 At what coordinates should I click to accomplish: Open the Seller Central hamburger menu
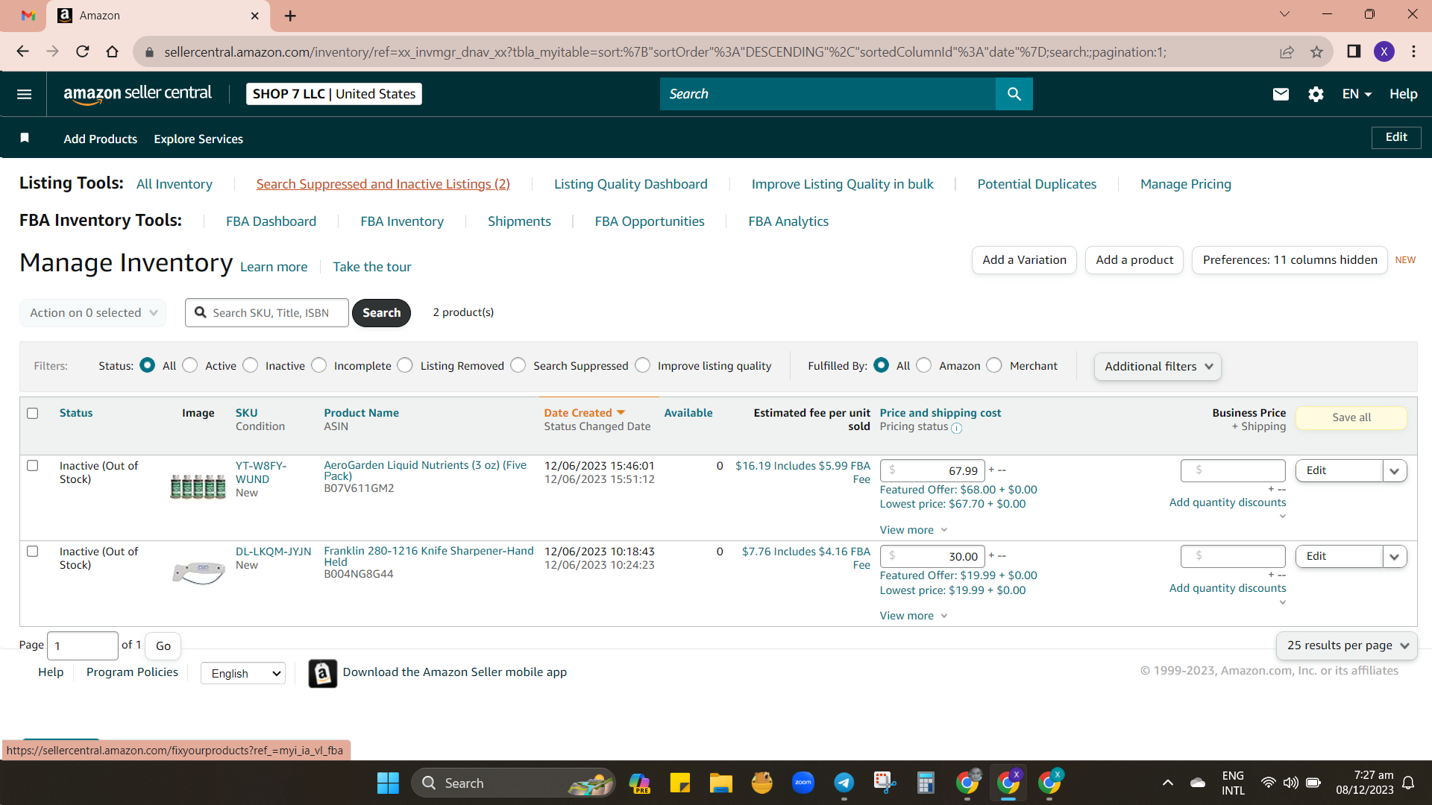[24, 94]
